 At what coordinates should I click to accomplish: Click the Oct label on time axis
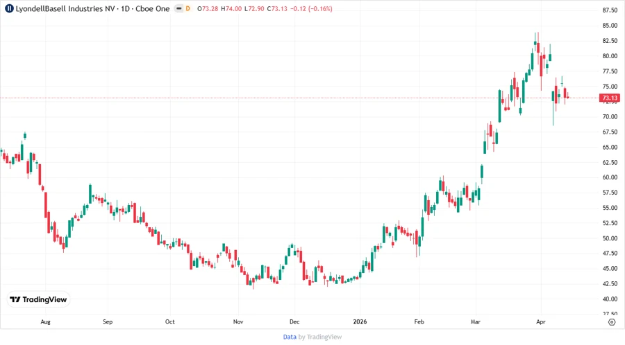click(x=170, y=321)
